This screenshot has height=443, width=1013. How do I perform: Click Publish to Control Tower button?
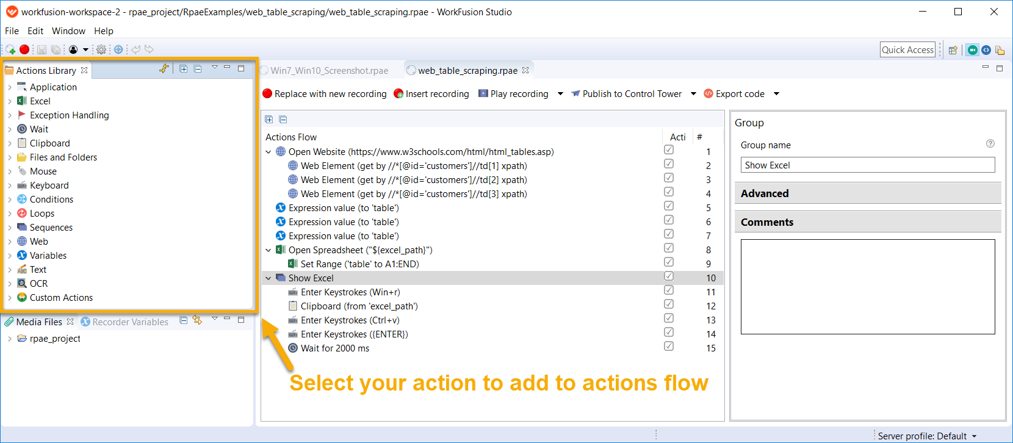(626, 94)
